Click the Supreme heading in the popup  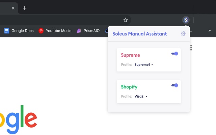pyautogui.click(x=130, y=55)
